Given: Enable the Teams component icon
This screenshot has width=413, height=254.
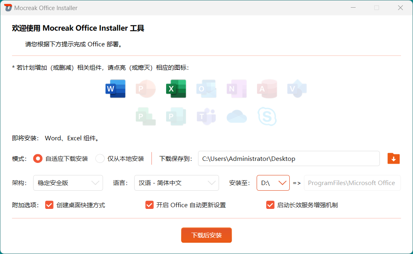Looking at the screenshot, I should tap(206, 117).
